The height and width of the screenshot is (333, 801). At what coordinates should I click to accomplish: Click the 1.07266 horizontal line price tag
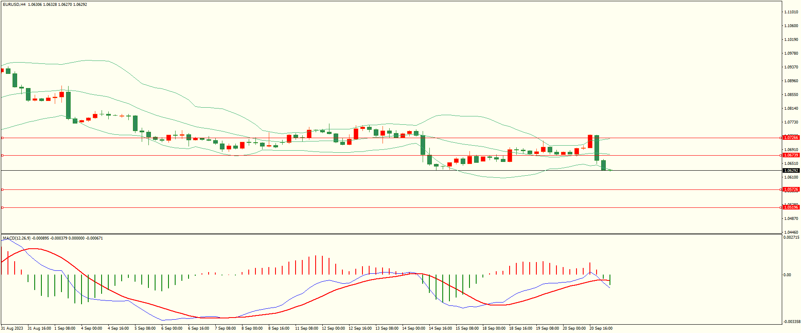click(791, 138)
